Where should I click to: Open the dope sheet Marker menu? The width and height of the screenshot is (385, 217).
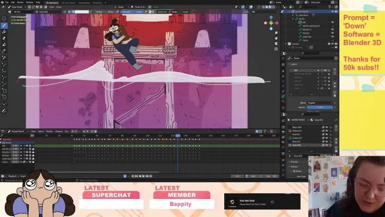[49, 132]
